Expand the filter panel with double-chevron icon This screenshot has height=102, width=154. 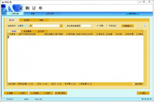[145, 26]
